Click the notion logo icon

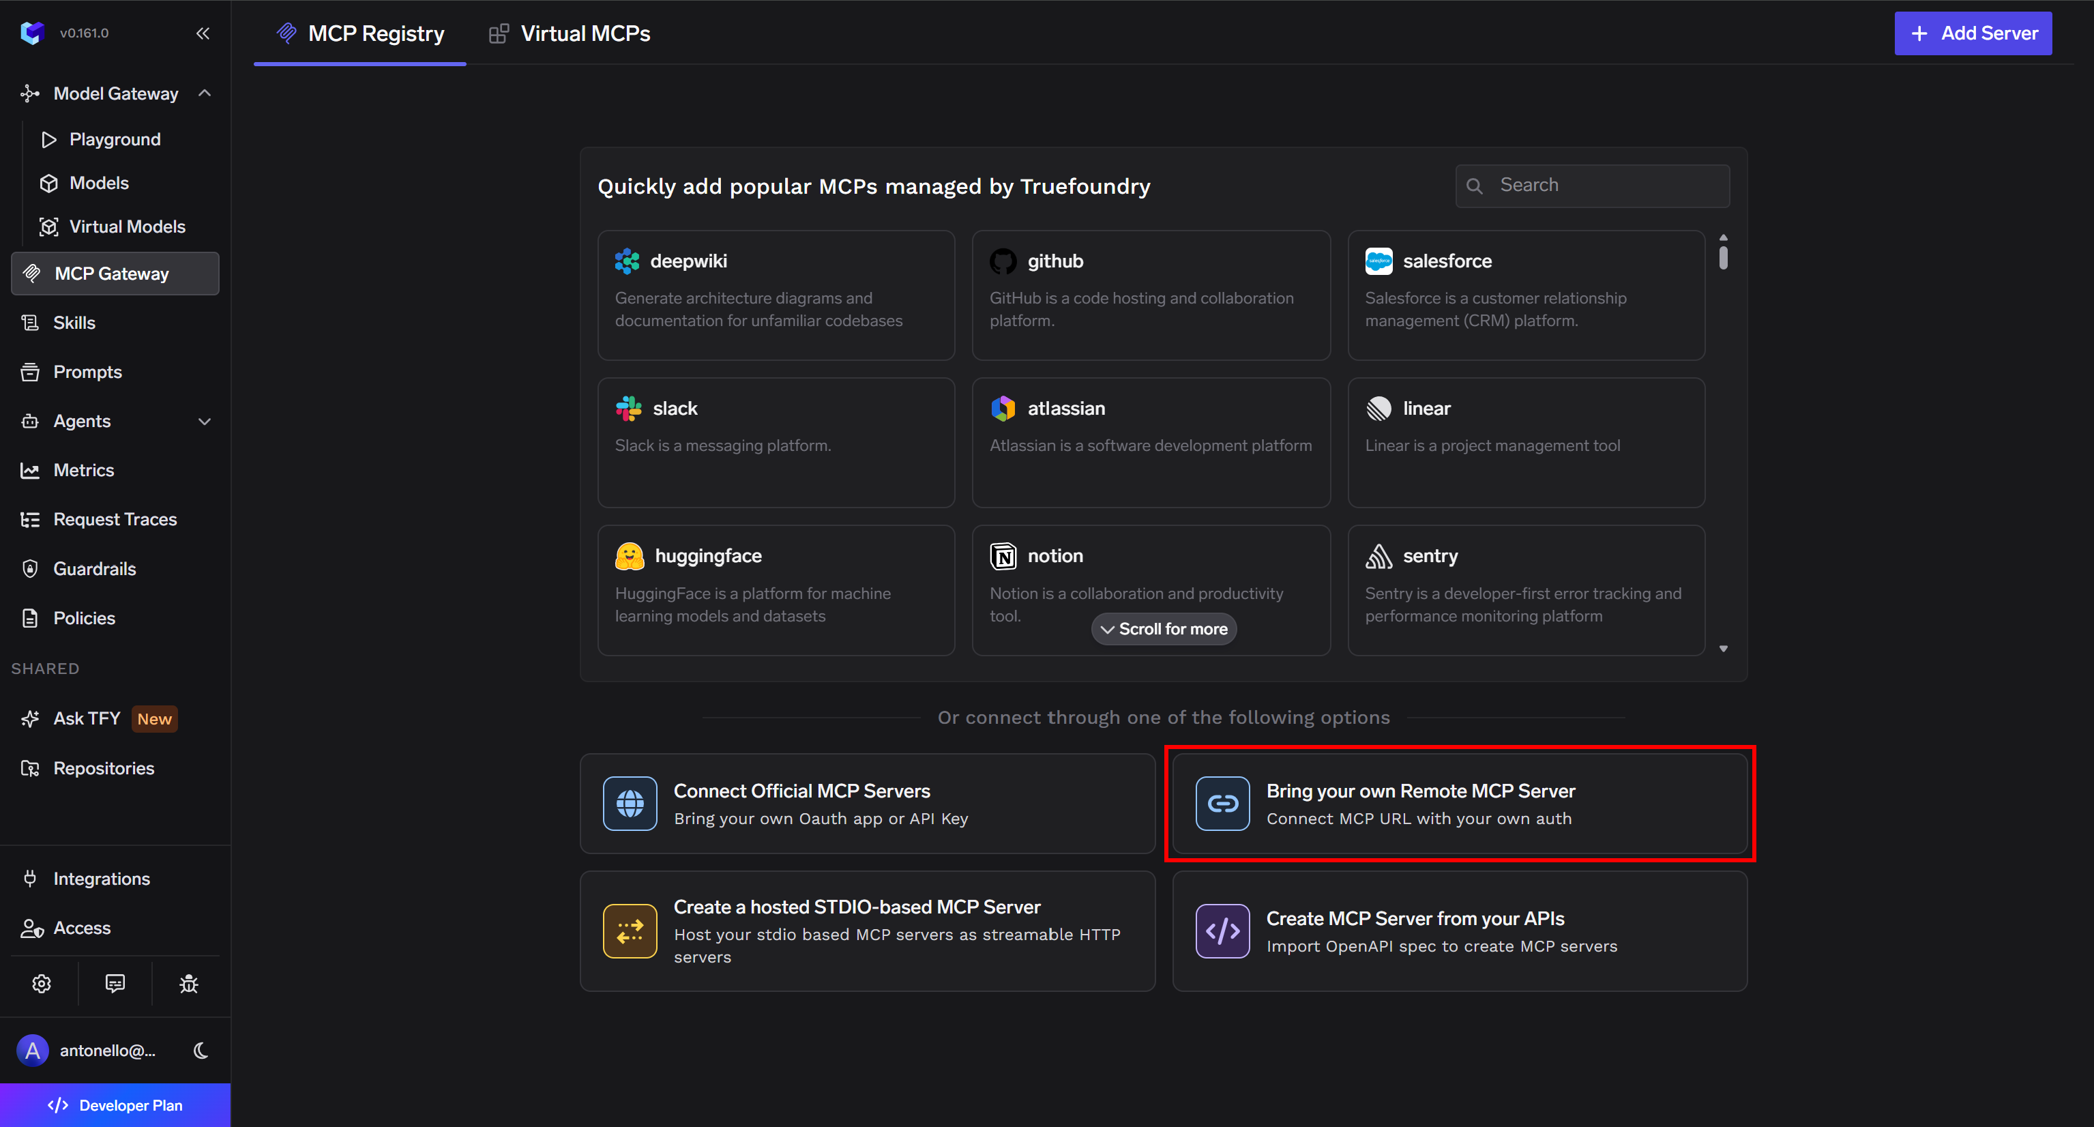click(x=1003, y=556)
